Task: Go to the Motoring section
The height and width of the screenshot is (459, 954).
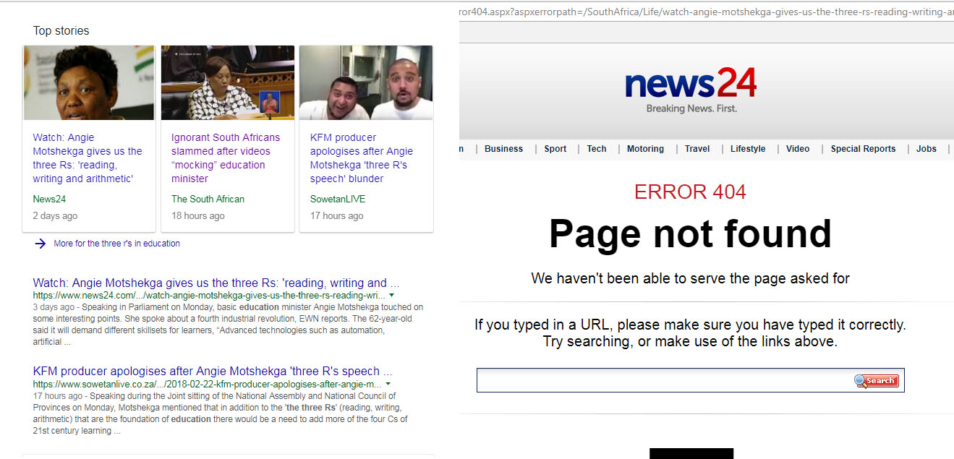Action: (645, 149)
